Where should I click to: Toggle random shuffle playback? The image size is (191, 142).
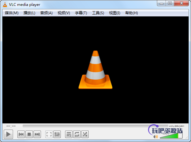tap(85, 134)
